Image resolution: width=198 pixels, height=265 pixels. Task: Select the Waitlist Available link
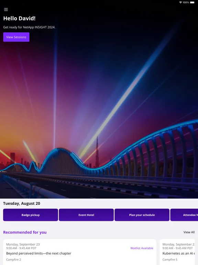click(142, 248)
